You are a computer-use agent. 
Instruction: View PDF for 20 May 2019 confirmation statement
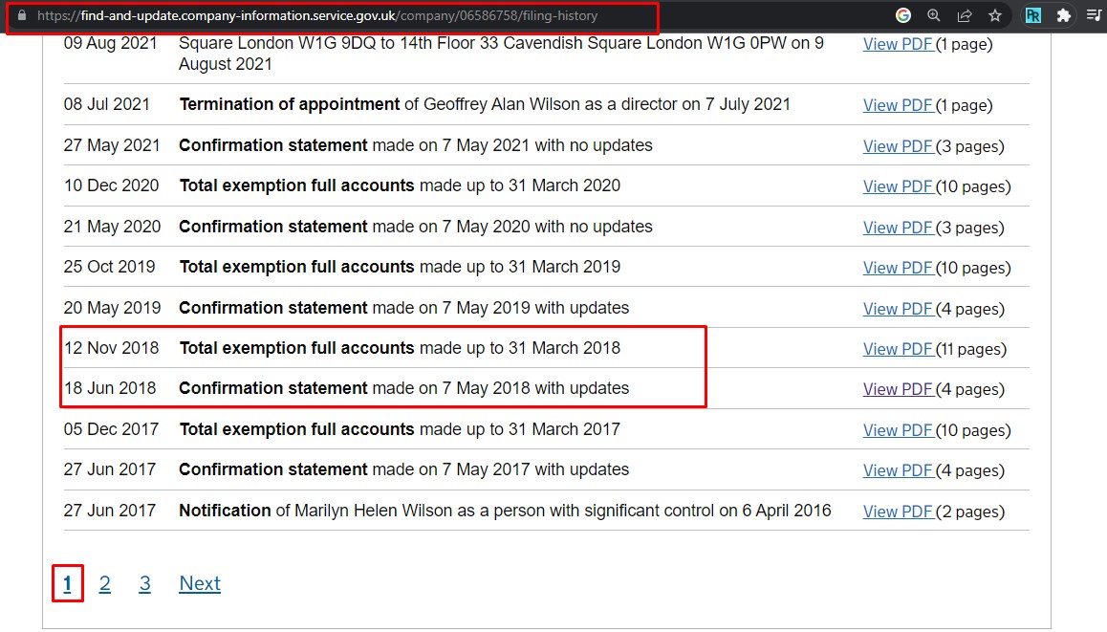898,309
